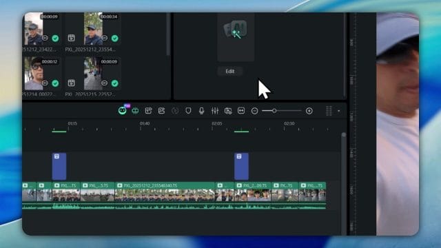Select the 00:00:34 media thumbnail
The image size is (441, 248).
pyautogui.click(x=93, y=29)
